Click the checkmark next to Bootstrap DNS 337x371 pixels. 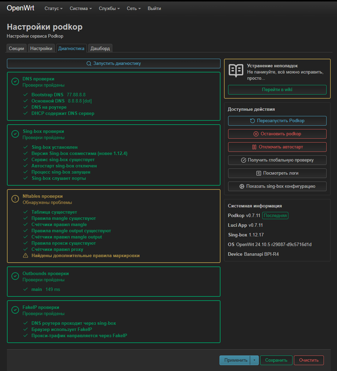25,95
